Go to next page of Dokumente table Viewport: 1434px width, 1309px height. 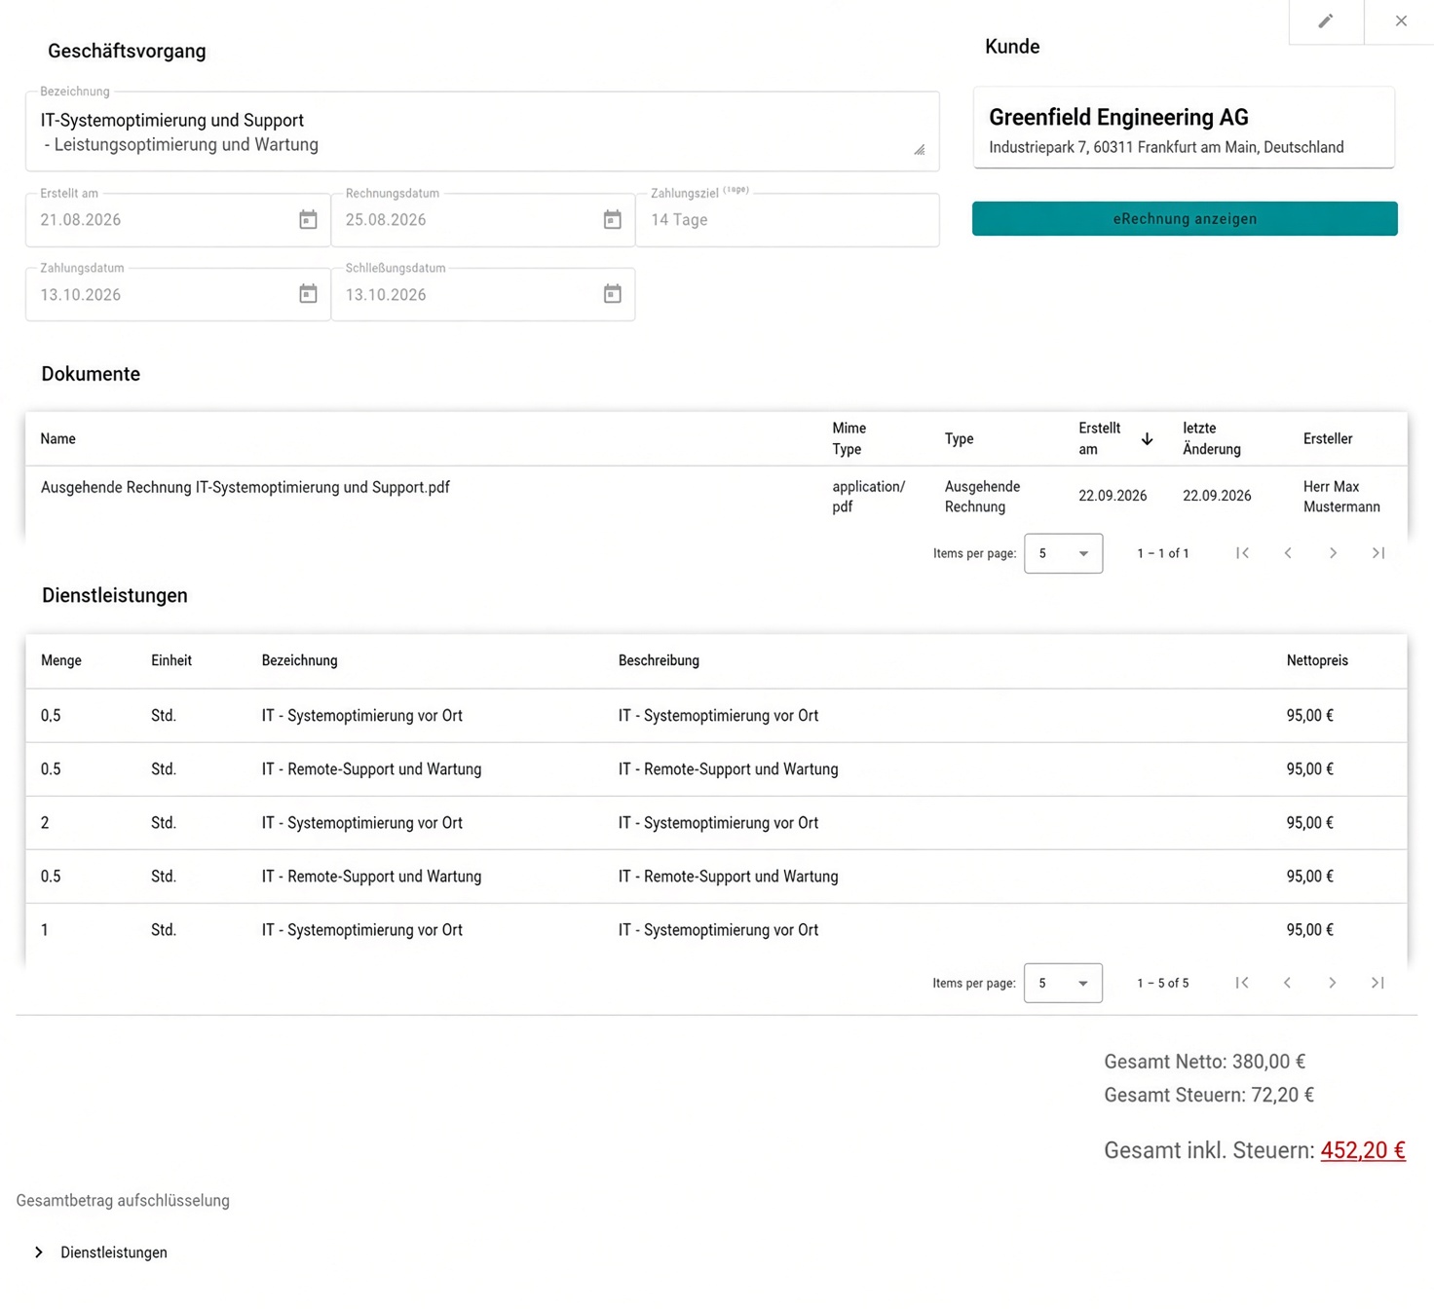click(1333, 553)
